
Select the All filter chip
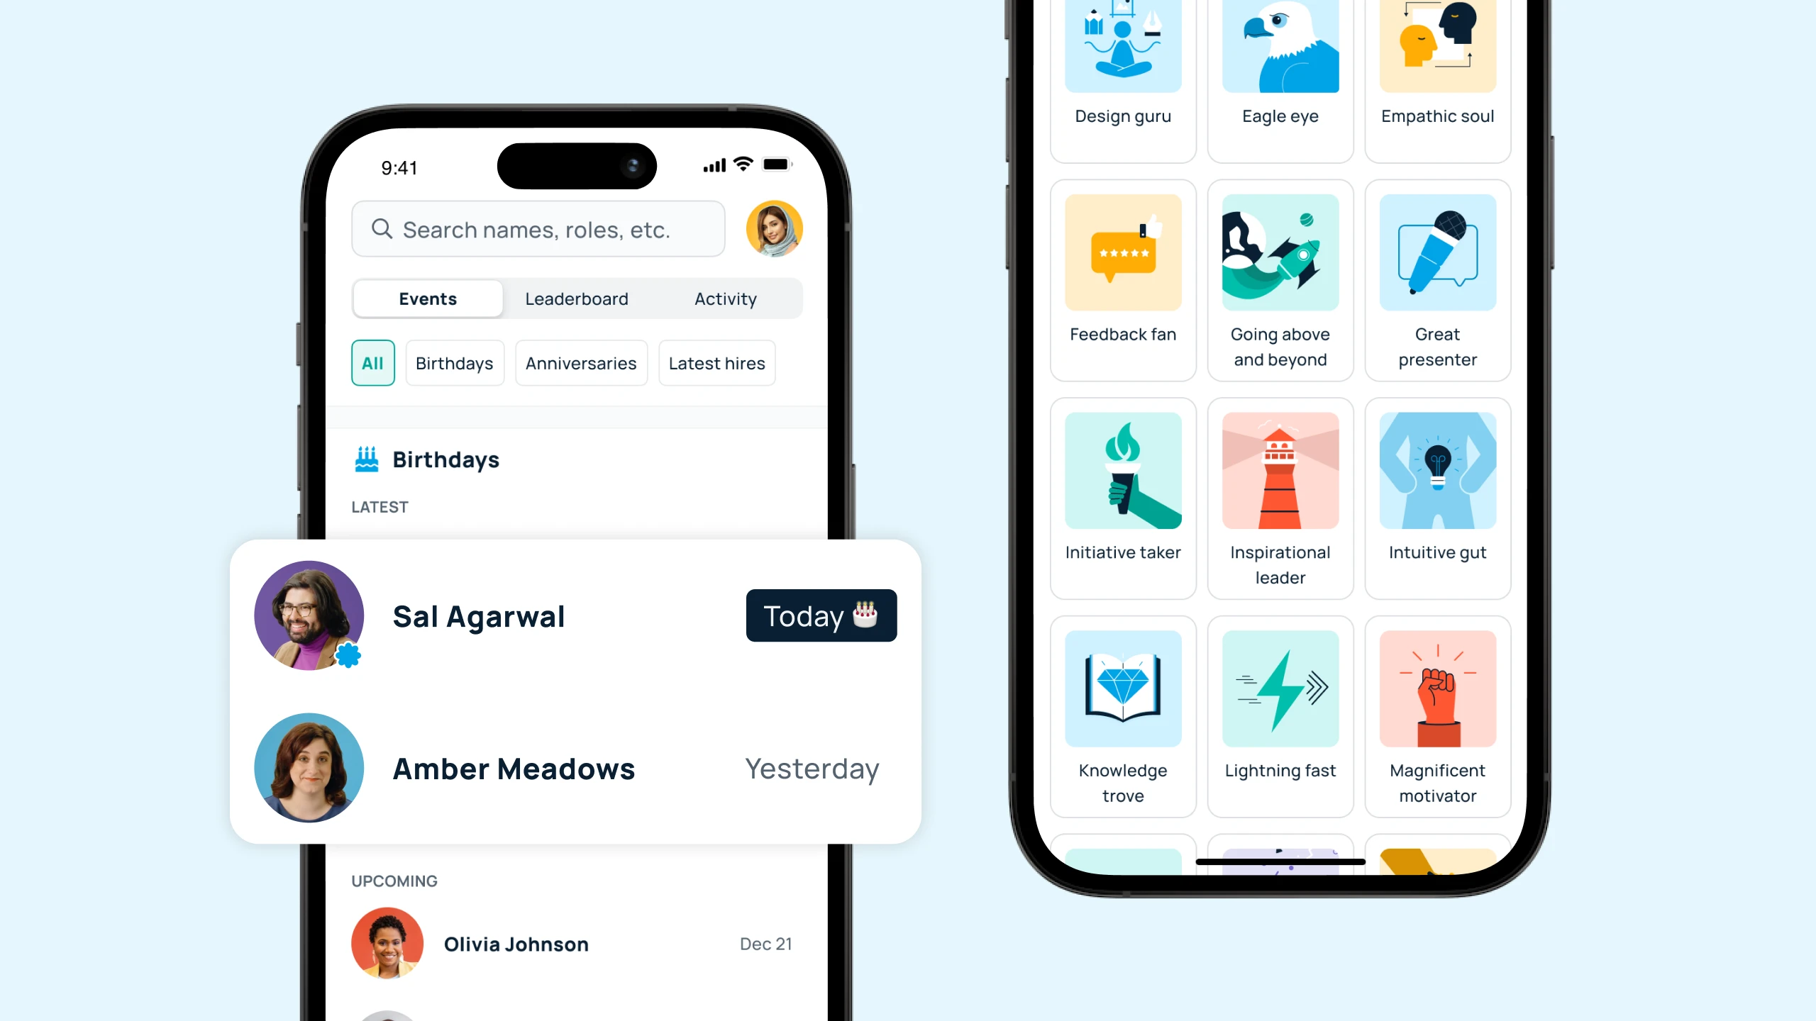373,362
